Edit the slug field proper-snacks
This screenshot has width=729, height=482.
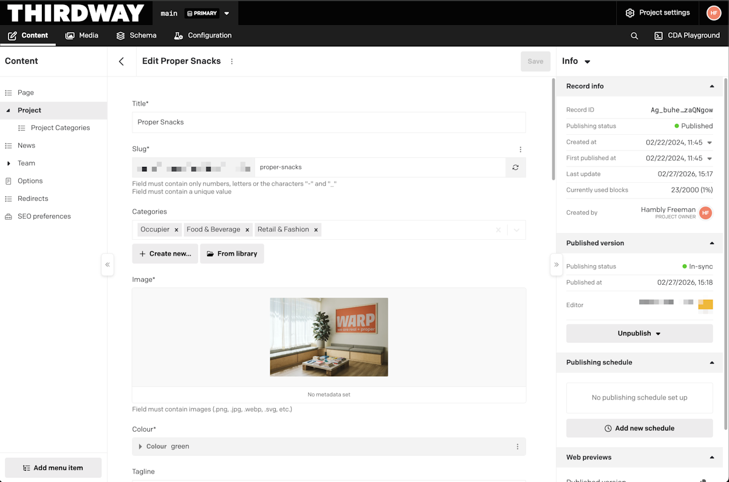[380, 167]
